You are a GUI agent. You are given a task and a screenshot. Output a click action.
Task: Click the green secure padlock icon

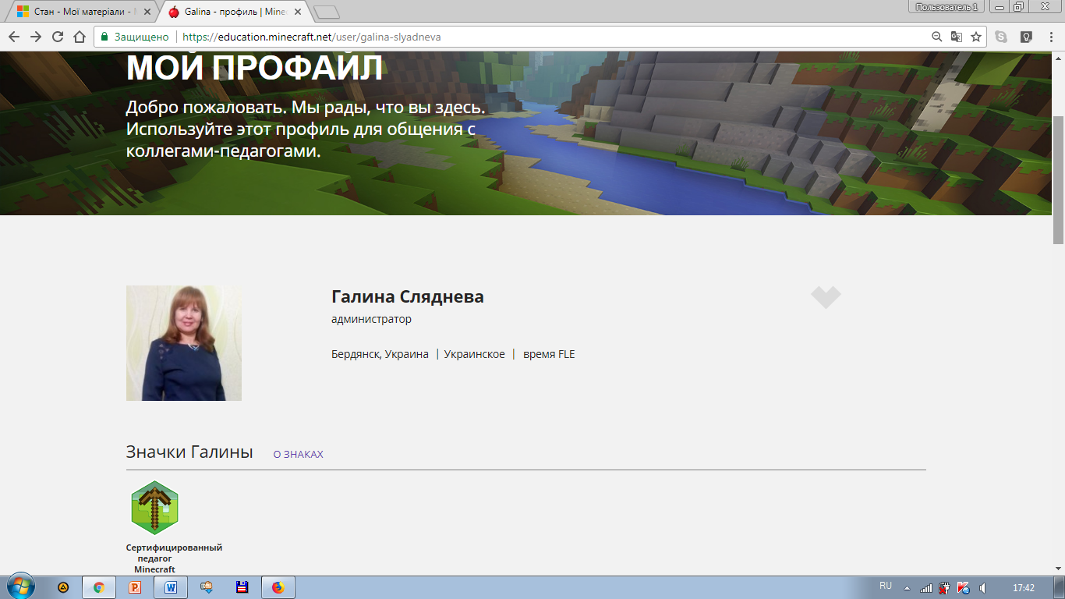click(x=104, y=37)
